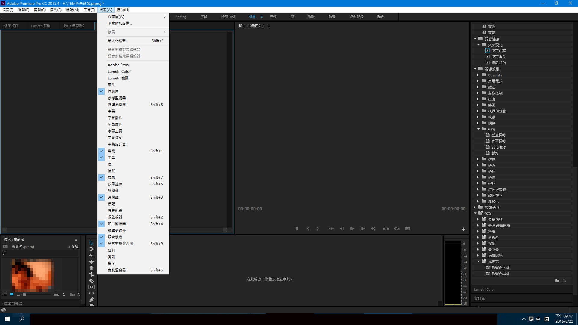Collapse 交叉淡化 folder

tap(478, 45)
